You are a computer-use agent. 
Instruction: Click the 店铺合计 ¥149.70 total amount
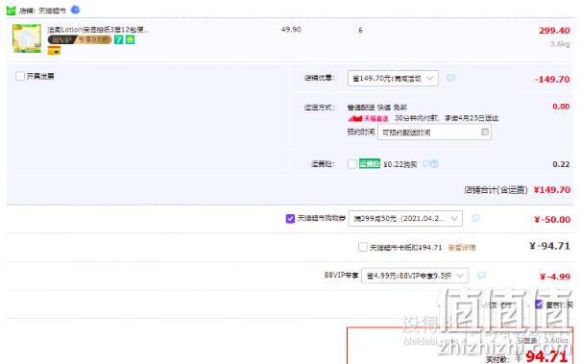[552, 190]
